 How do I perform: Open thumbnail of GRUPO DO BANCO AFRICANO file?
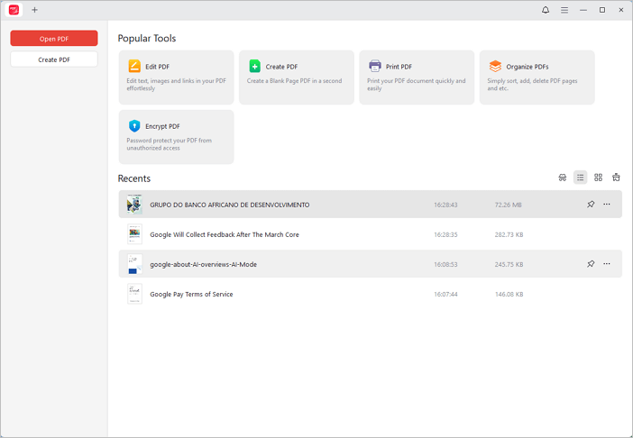tap(134, 205)
